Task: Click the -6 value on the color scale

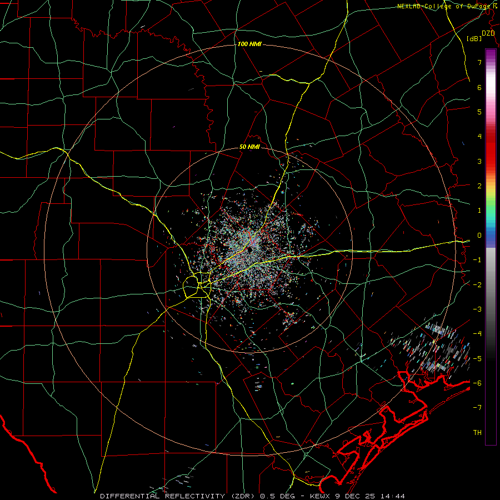Action: coord(477,383)
